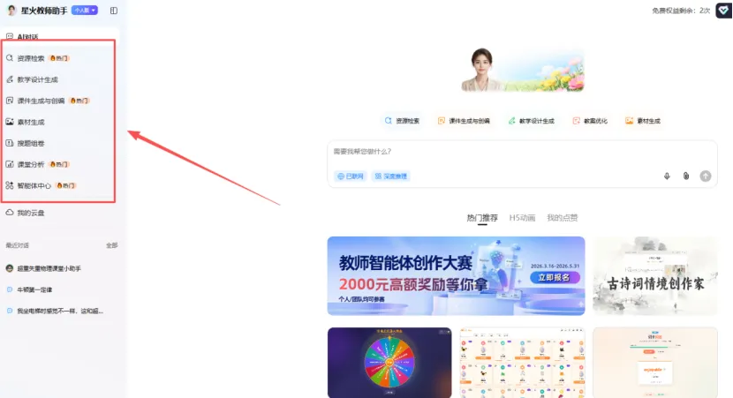733x398 pixels.
Task: Open 资源检索 in the sidebar
Action: [37, 58]
